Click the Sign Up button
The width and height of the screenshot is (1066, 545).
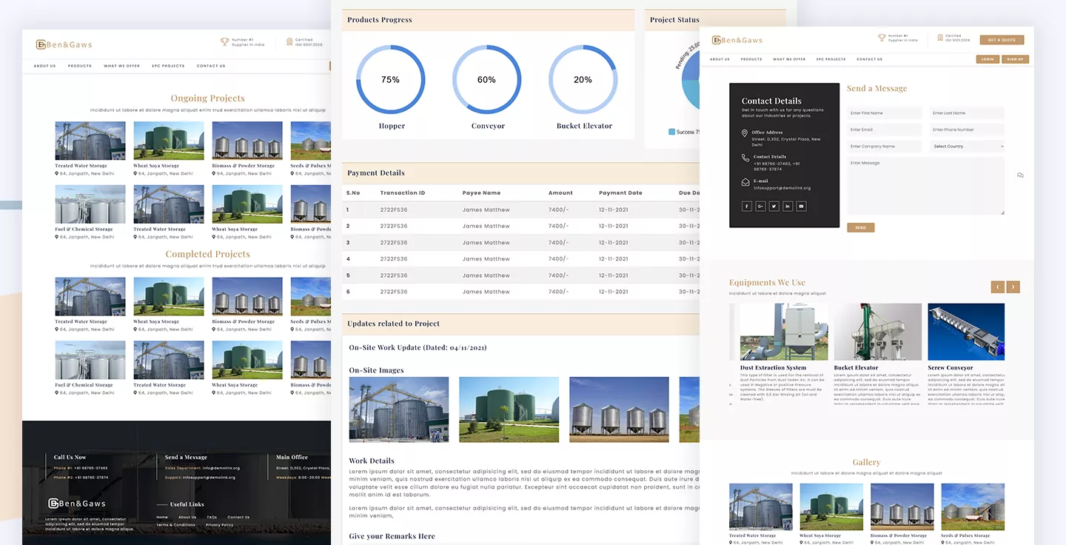point(1015,59)
